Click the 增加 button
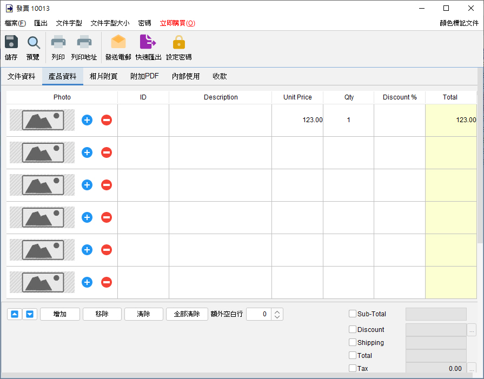Screen dimensions: 484x379 pos(60,314)
